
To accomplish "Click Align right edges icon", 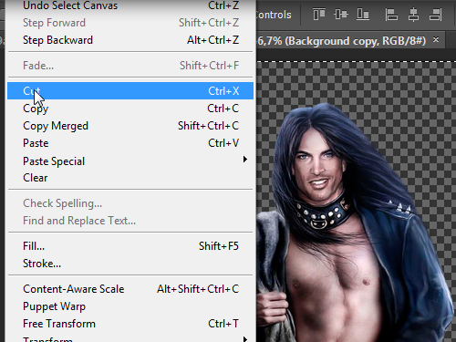I will pyautogui.click(x=435, y=15).
